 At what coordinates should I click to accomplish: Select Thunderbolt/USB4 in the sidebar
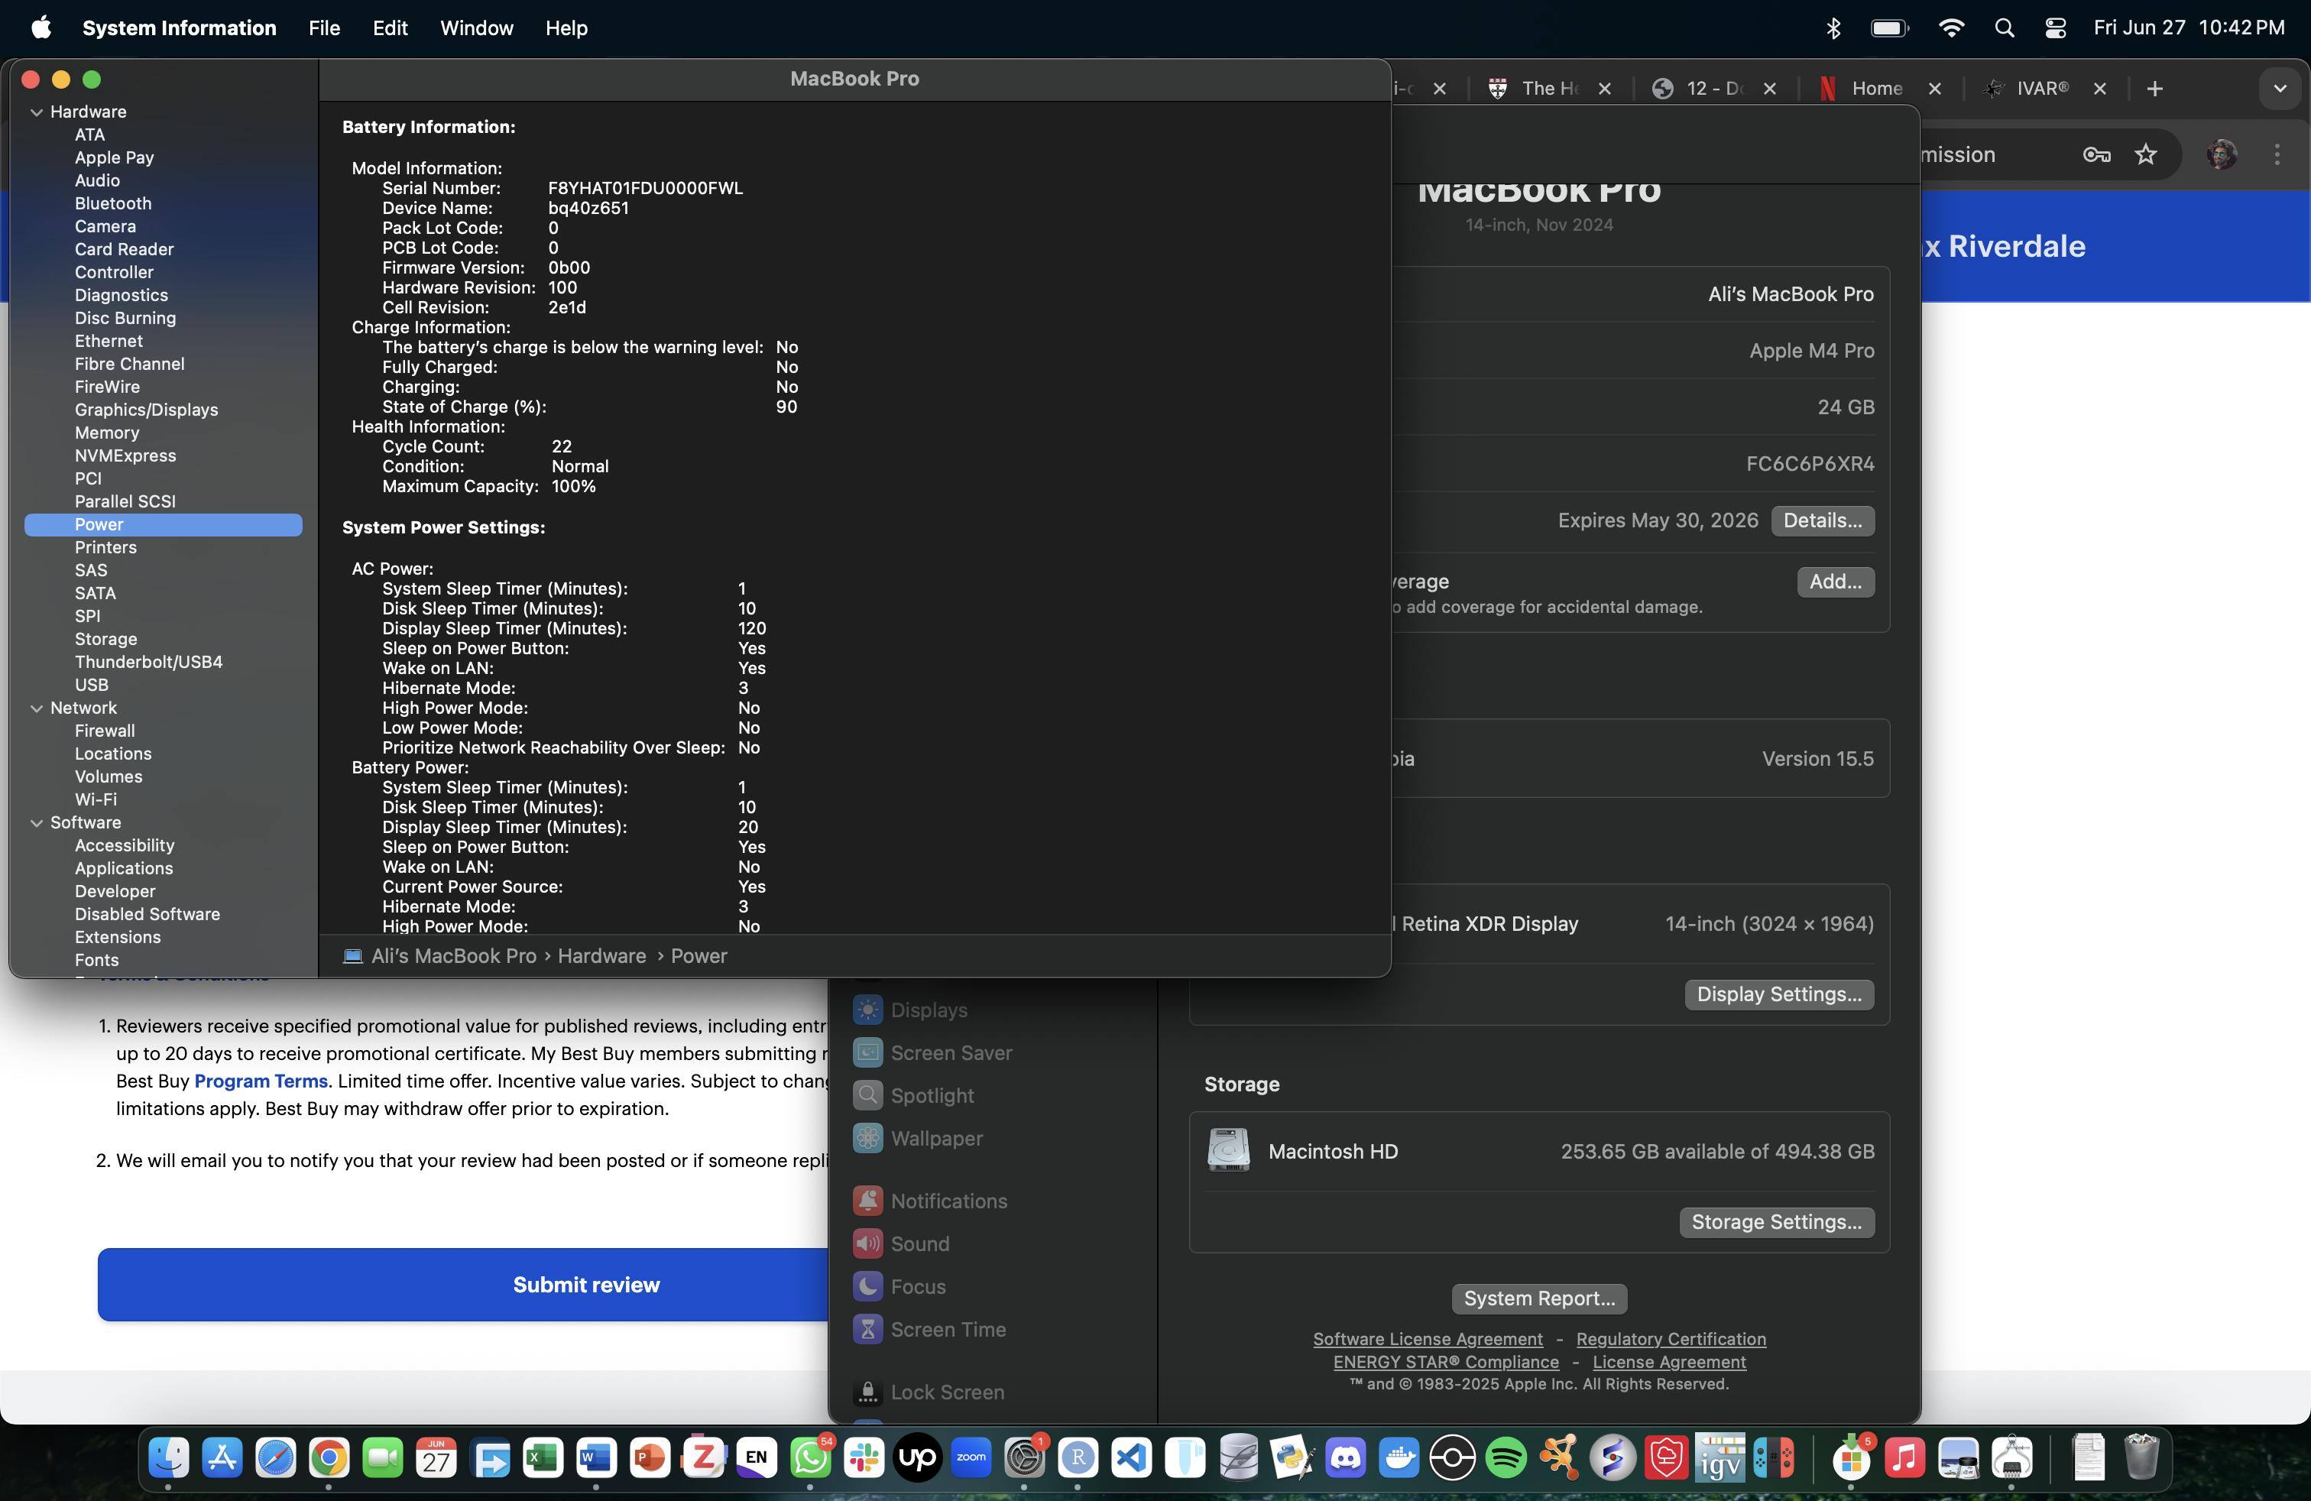point(148,662)
